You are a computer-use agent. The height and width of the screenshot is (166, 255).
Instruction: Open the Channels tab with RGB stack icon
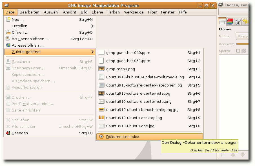[x=230, y=21]
